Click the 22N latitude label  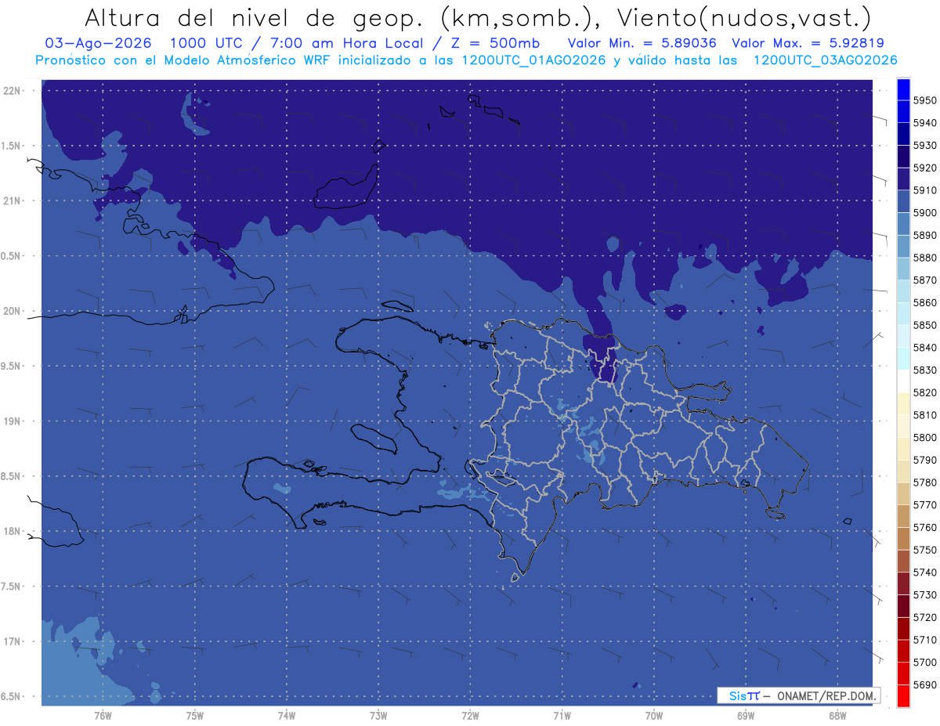coord(12,91)
